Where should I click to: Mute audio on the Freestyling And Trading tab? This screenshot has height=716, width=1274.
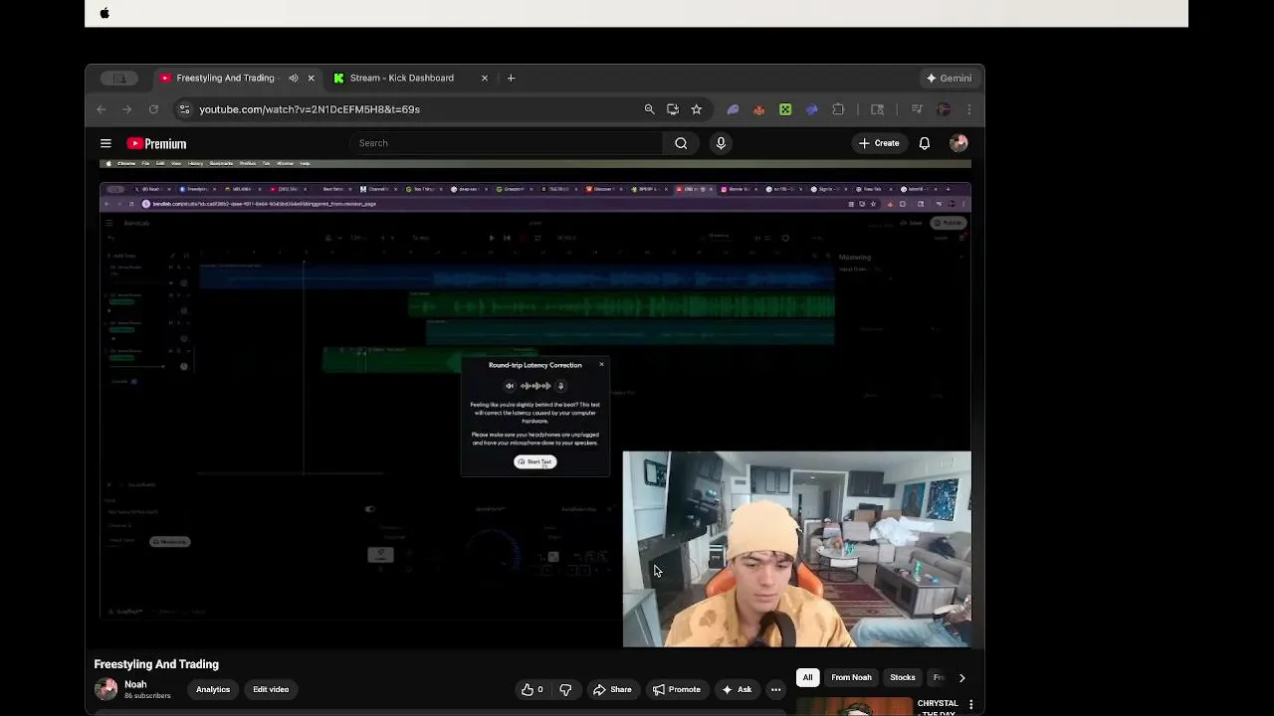(294, 78)
